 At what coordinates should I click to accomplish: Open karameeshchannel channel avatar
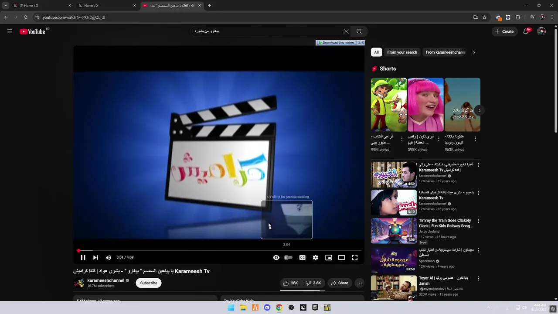[79, 283]
